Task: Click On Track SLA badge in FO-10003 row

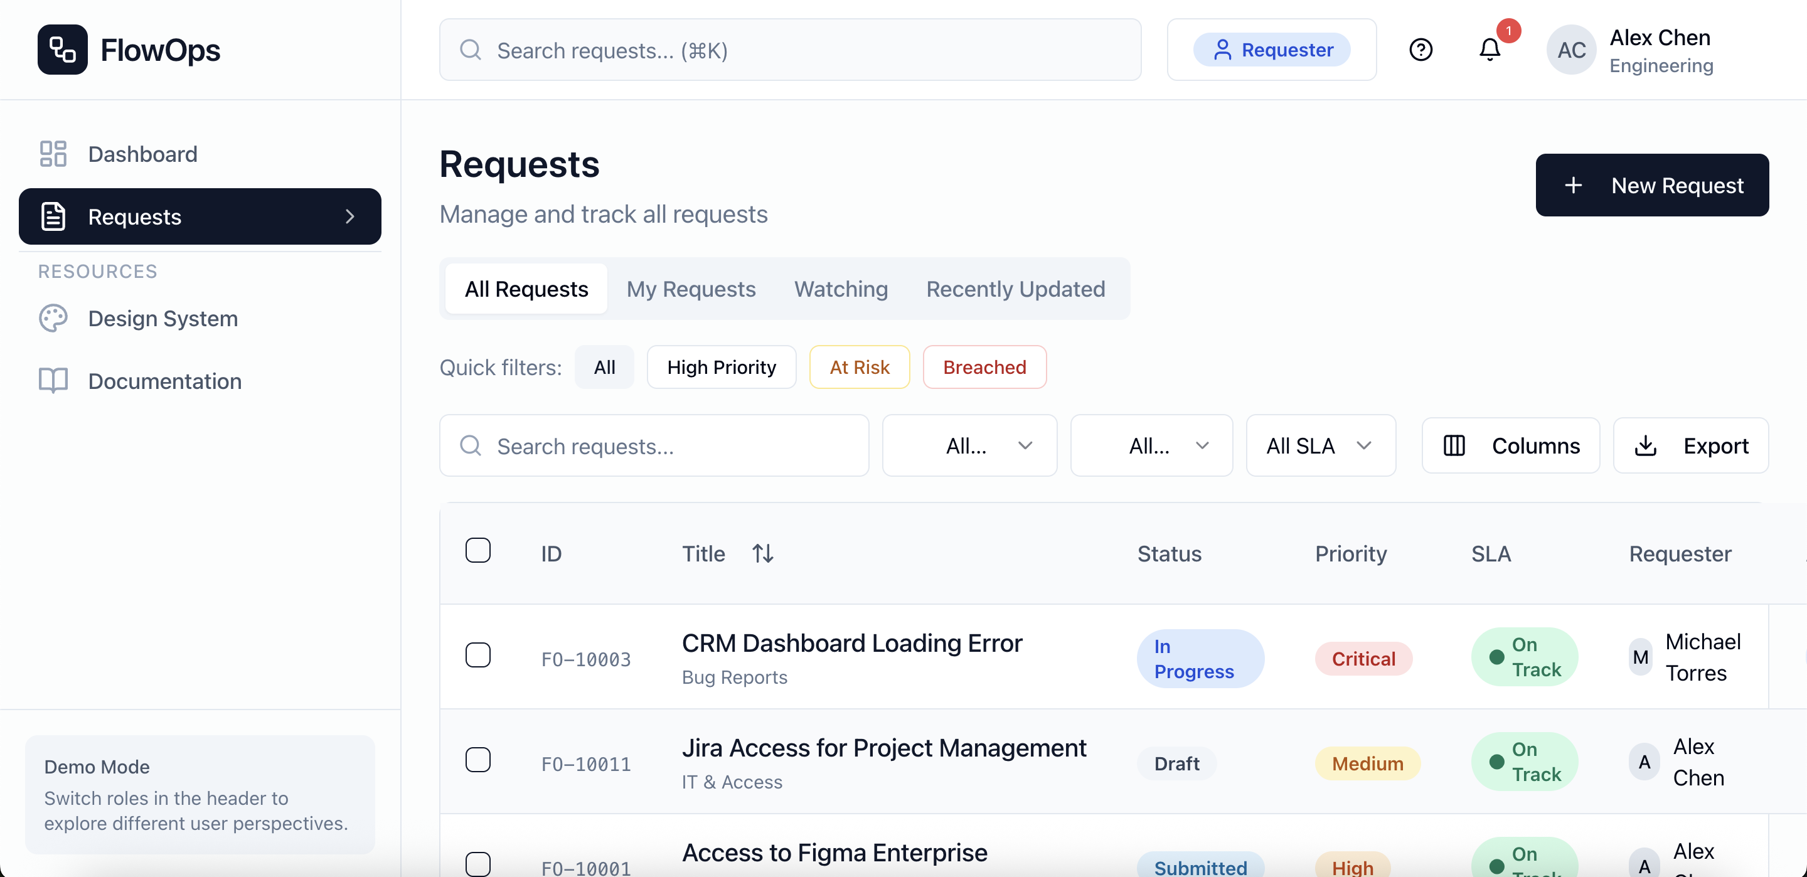Action: 1524,657
